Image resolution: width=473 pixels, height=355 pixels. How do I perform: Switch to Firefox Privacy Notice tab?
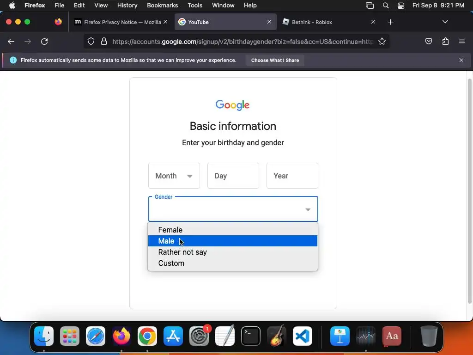[121, 22]
